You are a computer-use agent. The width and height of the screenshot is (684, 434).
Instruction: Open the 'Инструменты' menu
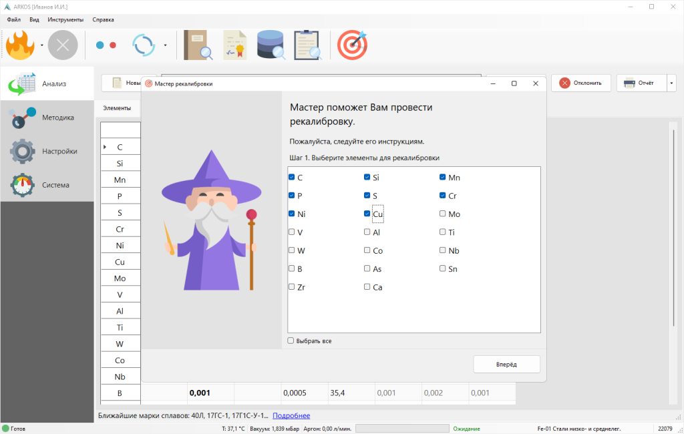65,20
